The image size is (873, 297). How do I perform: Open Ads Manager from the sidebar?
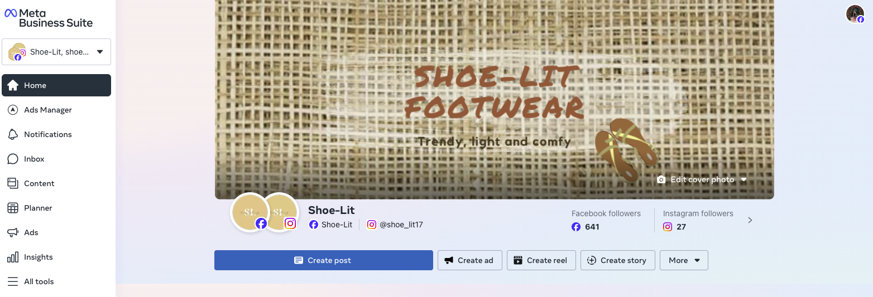tap(56, 110)
